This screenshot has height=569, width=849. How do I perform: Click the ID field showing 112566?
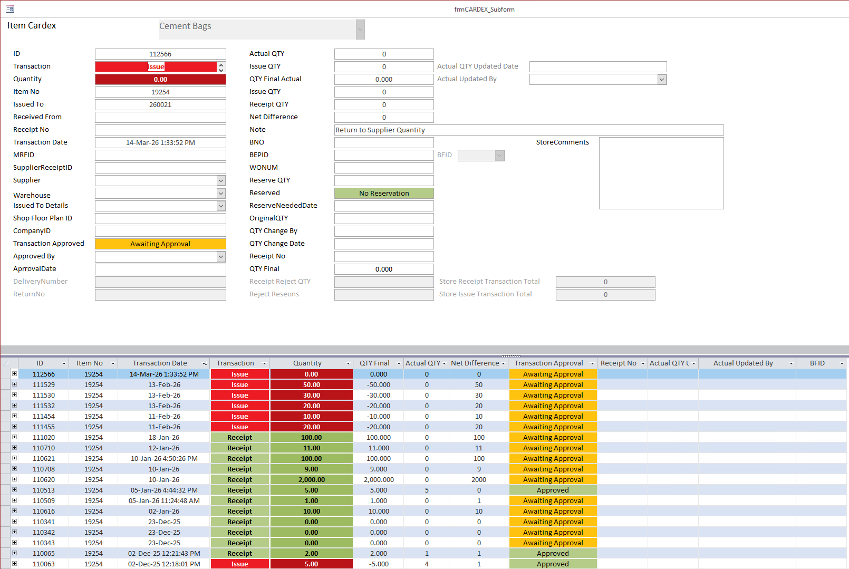tap(160, 54)
